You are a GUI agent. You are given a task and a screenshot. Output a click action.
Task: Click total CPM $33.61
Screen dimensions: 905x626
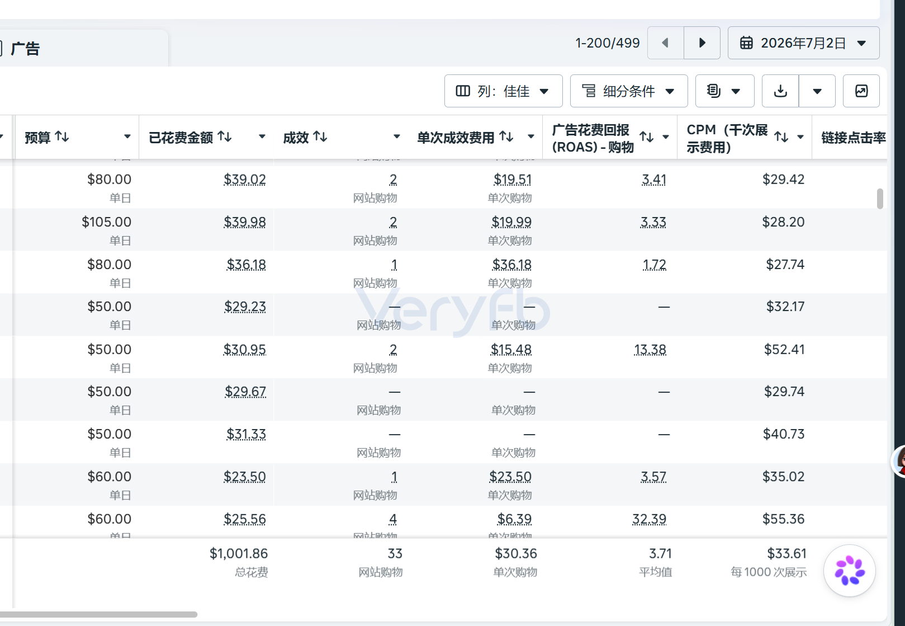tap(786, 554)
